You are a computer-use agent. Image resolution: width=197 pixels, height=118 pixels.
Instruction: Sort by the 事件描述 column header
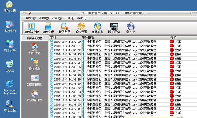coord(126,37)
